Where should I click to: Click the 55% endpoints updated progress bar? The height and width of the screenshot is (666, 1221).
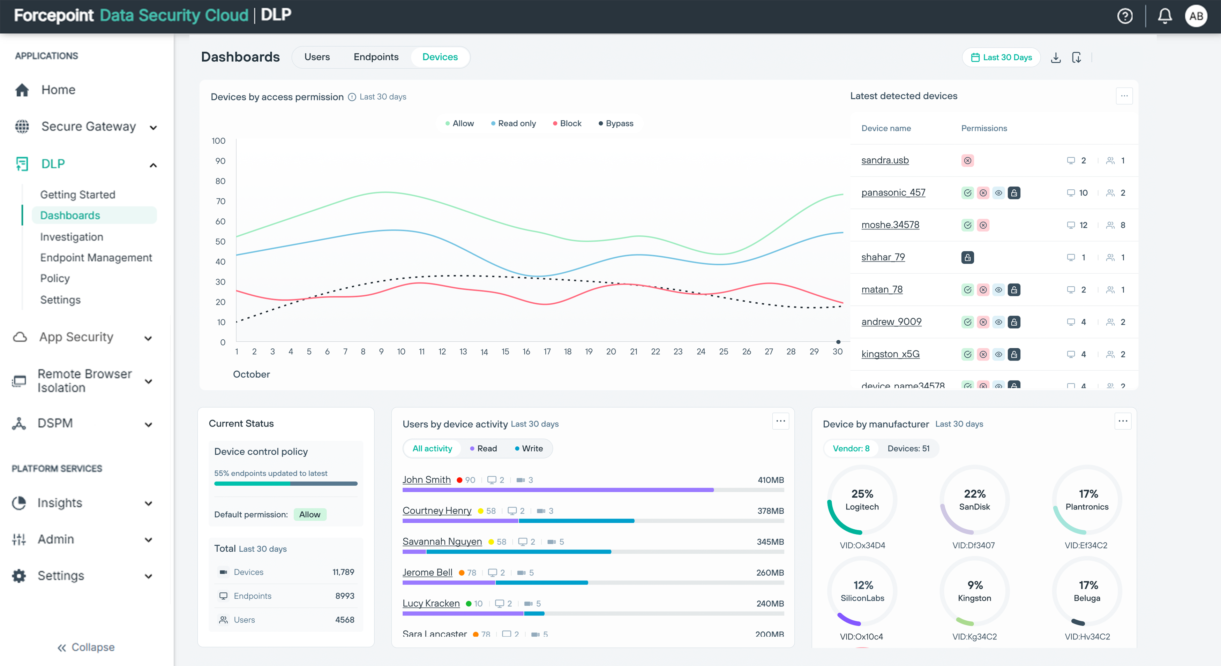286,484
